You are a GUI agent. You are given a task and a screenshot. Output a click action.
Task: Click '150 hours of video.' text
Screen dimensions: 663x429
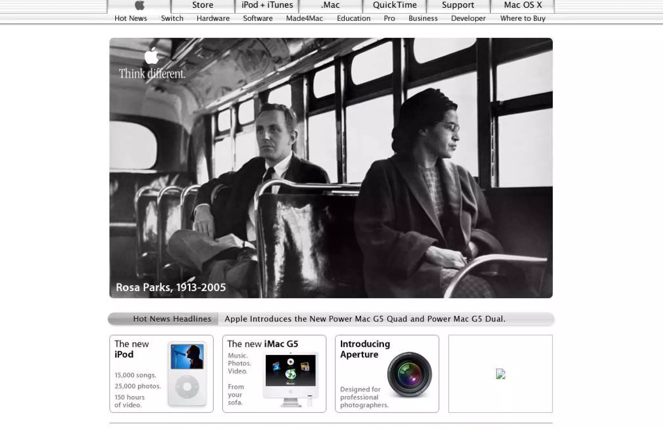pyautogui.click(x=129, y=401)
